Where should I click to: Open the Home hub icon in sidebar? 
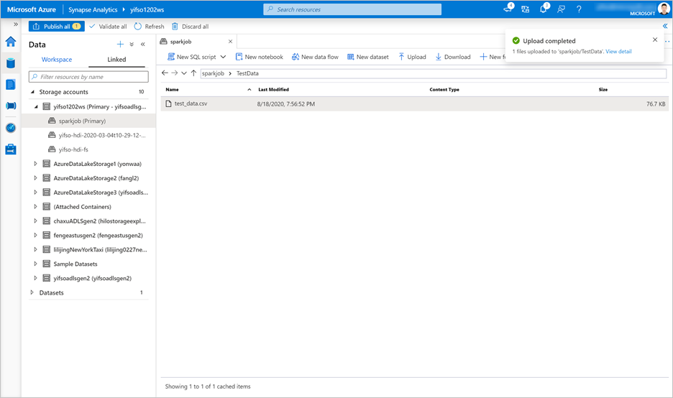pos(10,42)
